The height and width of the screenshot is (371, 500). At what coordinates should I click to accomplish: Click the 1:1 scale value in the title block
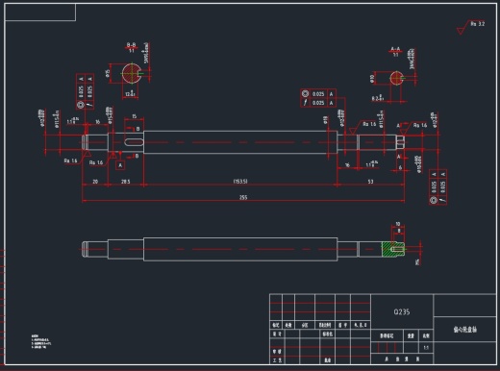coord(426,348)
